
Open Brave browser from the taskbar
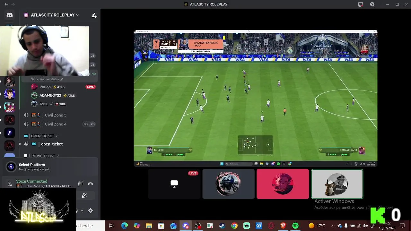[283, 226]
